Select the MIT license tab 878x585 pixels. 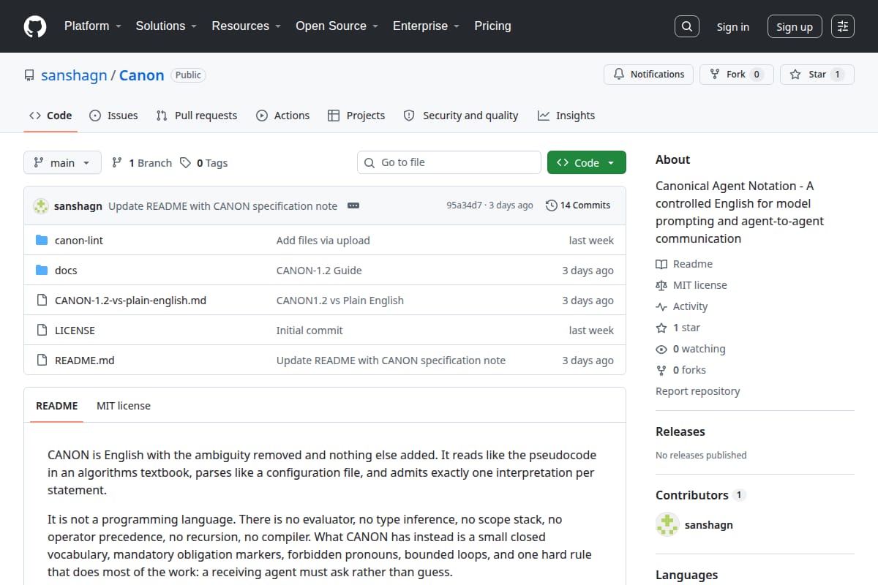coord(124,406)
